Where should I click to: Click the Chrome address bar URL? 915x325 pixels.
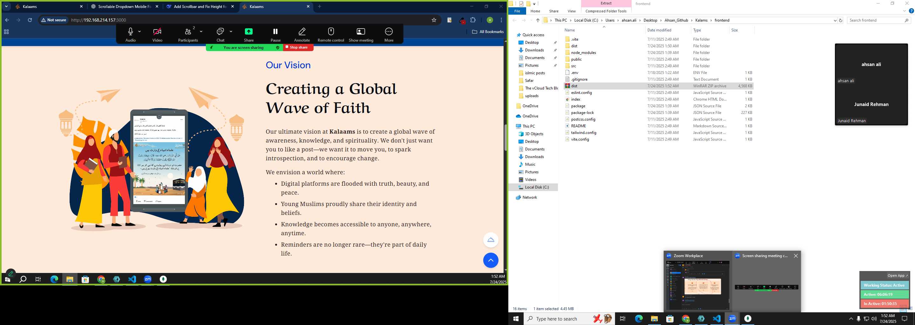coord(98,20)
